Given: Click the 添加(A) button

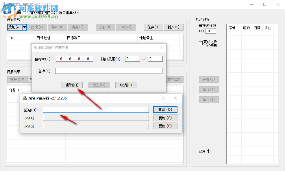Looking at the screenshot, I should click(15, 27).
